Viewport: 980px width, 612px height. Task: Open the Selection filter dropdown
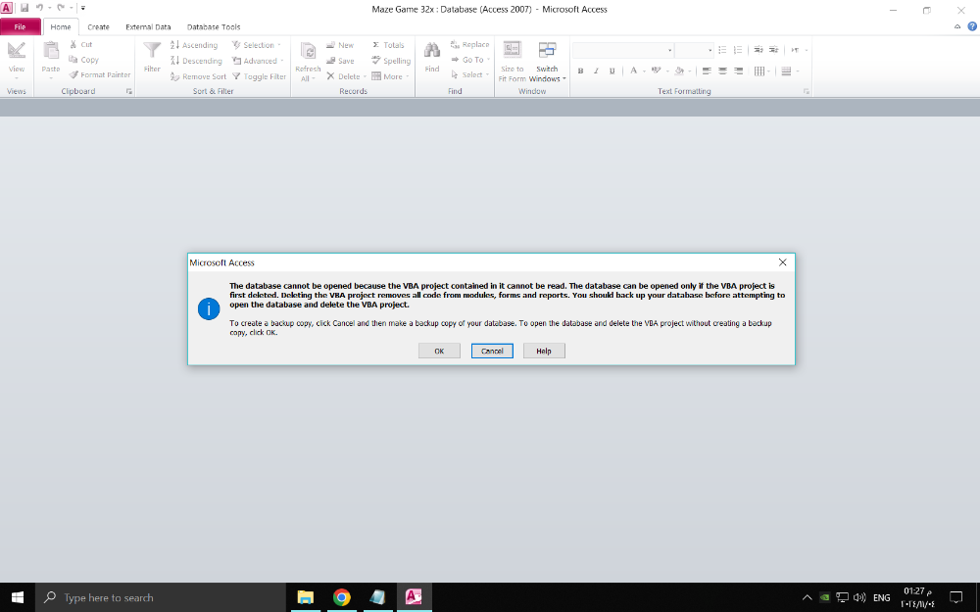click(257, 45)
